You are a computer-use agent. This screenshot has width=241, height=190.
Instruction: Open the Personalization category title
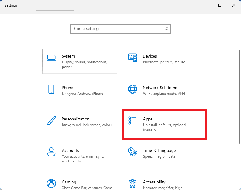tap(75, 119)
